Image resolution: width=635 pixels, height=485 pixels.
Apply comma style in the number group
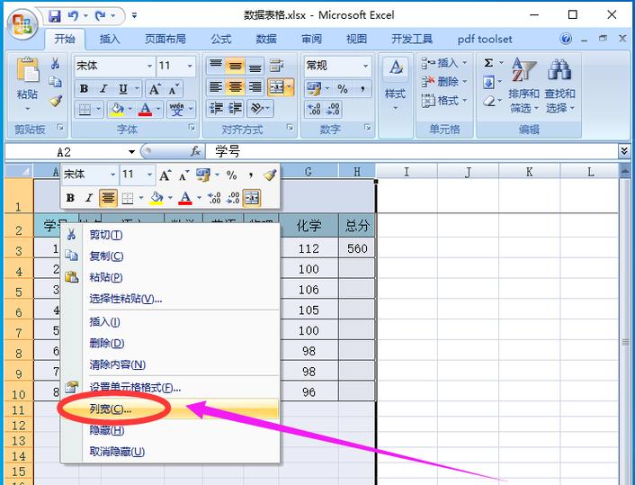click(x=362, y=89)
